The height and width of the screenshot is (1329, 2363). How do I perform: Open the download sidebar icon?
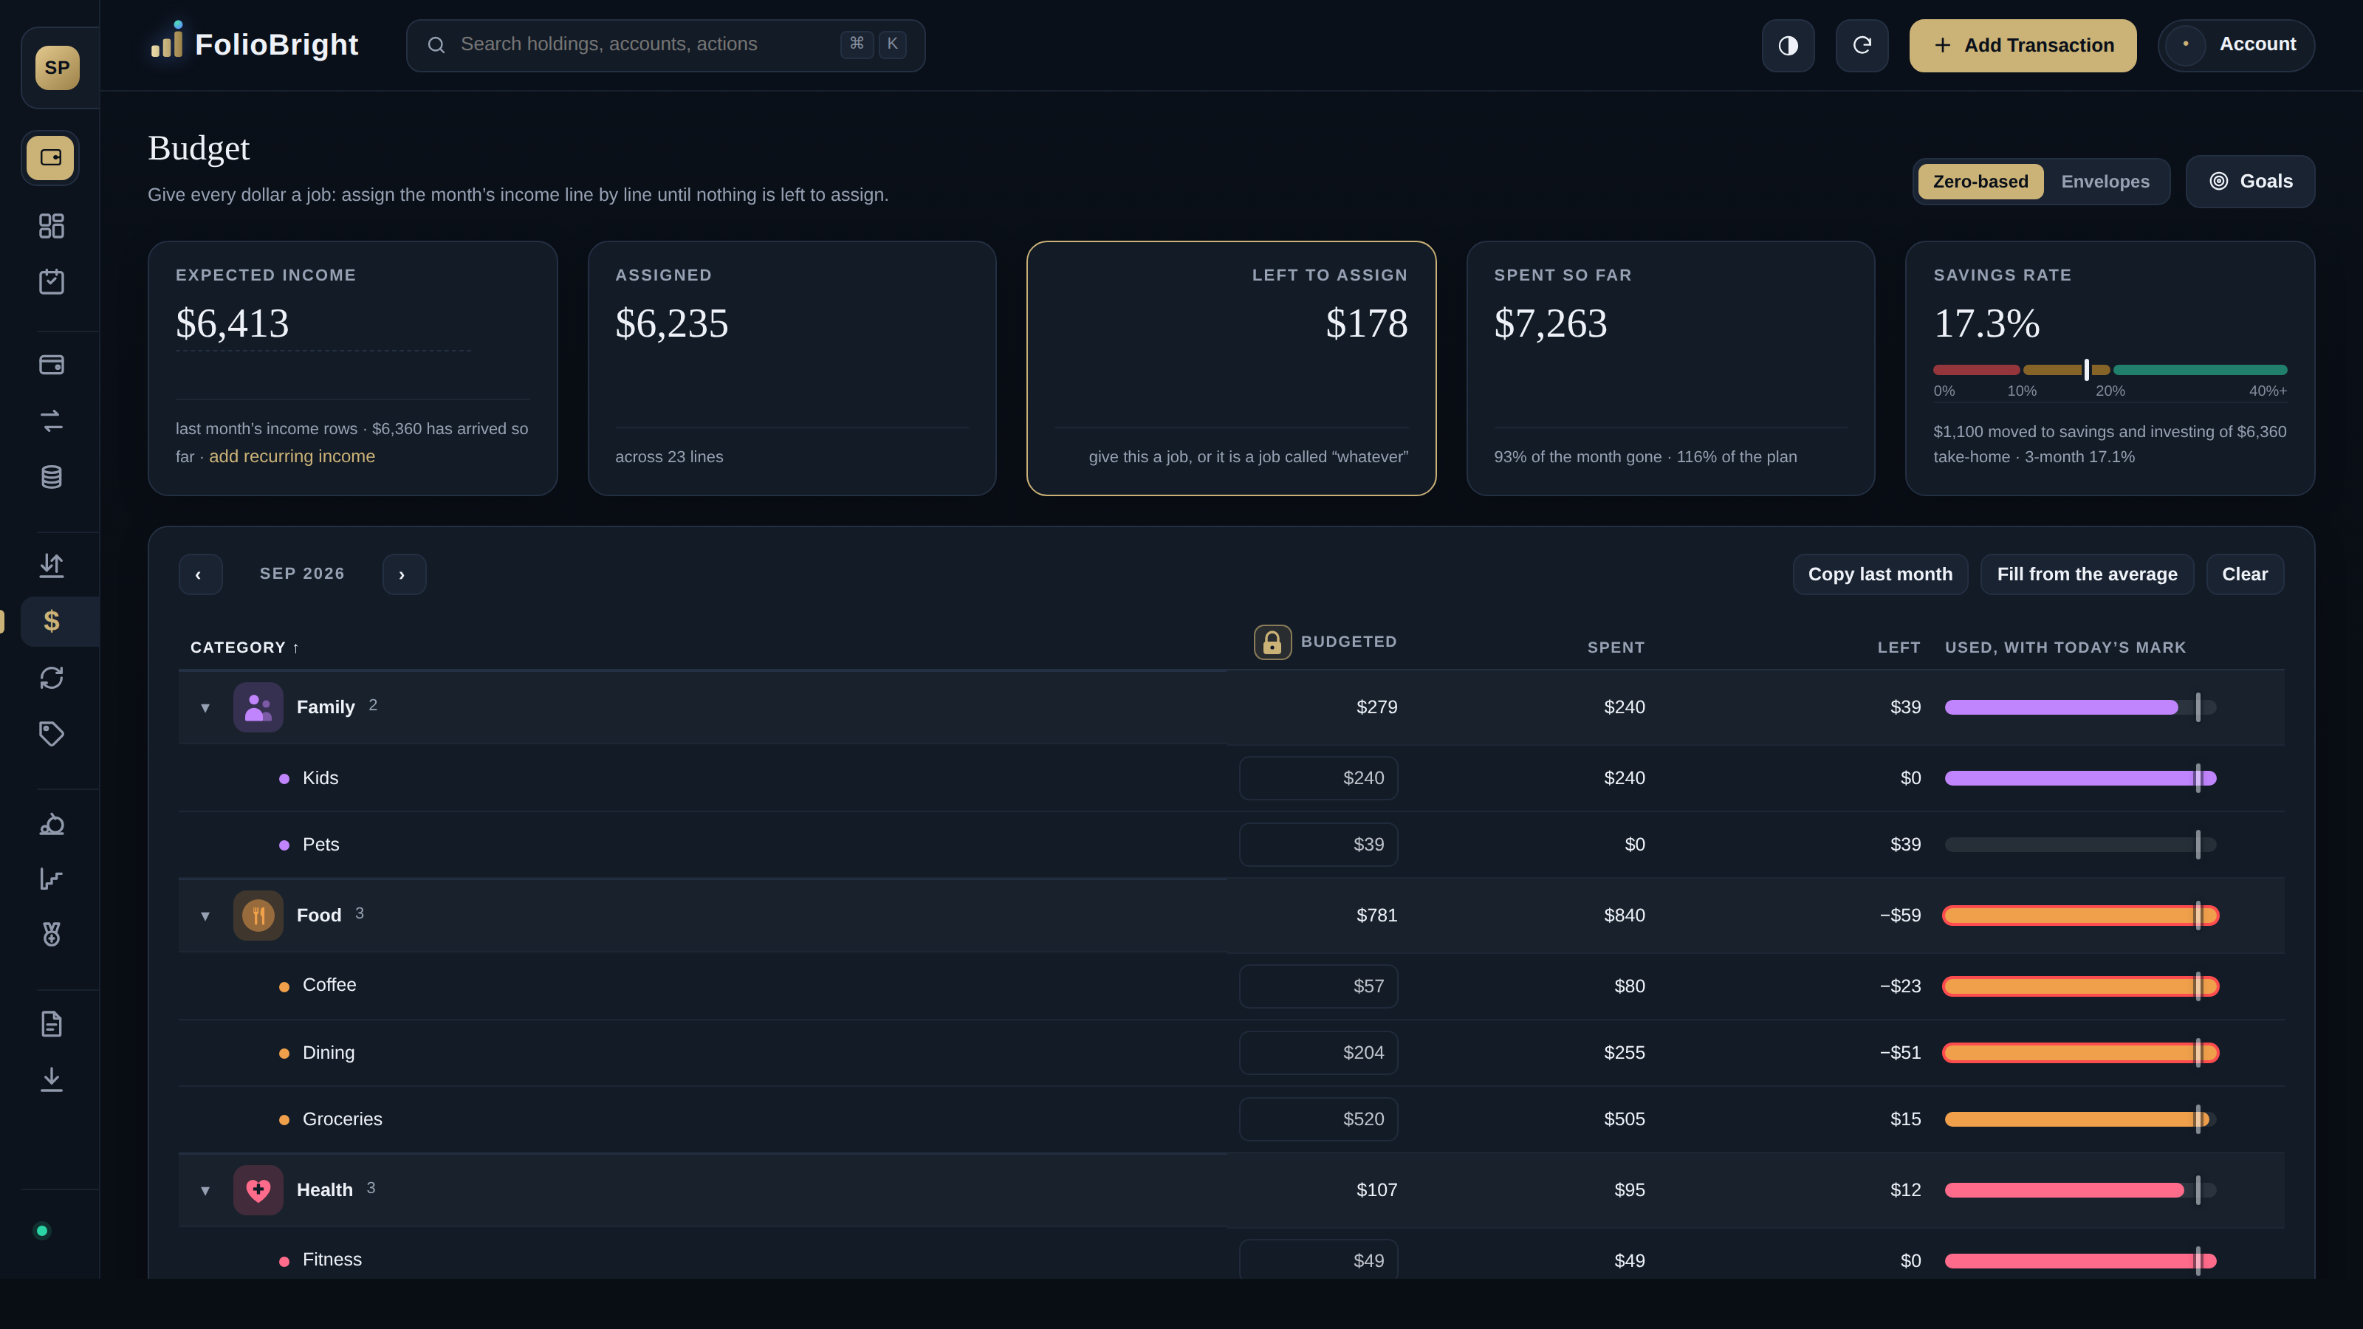[x=52, y=1079]
